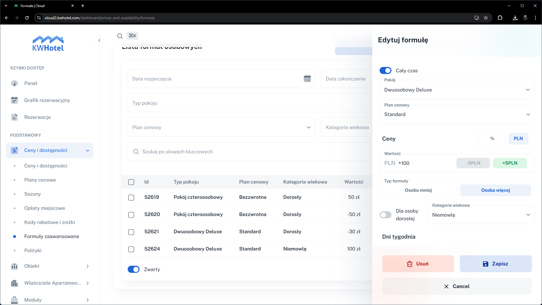Viewport: 542px width, 305px height.
Task: Click the search magnifier icon at top
Action: pos(120,36)
